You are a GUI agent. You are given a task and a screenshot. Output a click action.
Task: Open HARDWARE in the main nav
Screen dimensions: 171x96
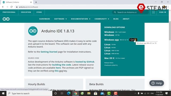click(45, 19)
